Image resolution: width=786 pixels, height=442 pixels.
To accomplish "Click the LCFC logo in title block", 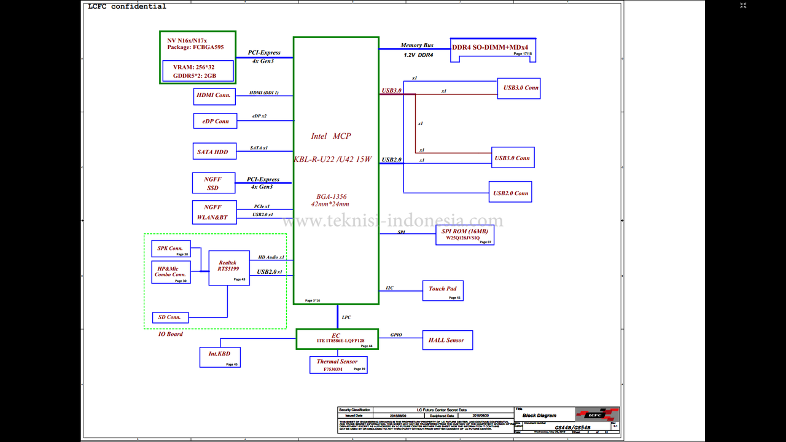I will click(597, 414).
